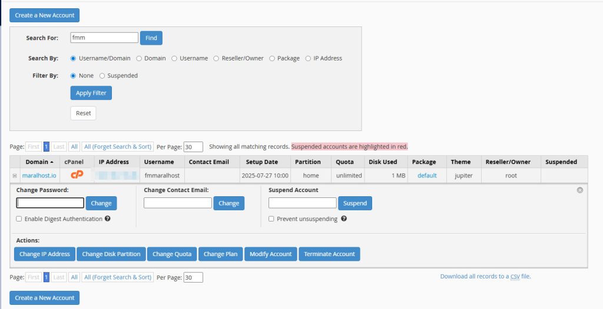Focus the Change Password input field
The height and width of the screenshot is (309, 603).
click(50, 203)
